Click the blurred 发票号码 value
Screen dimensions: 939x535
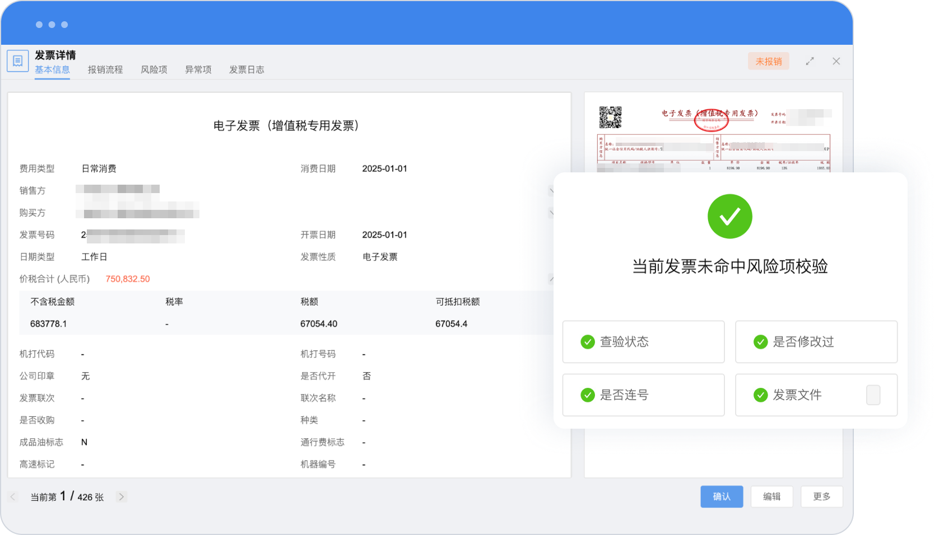(x=133, y=236)
